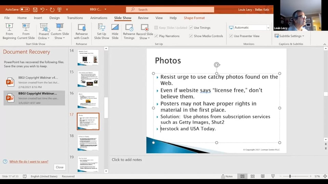Switch to Reading View
The image size is (328, 184).
point(263,176)
